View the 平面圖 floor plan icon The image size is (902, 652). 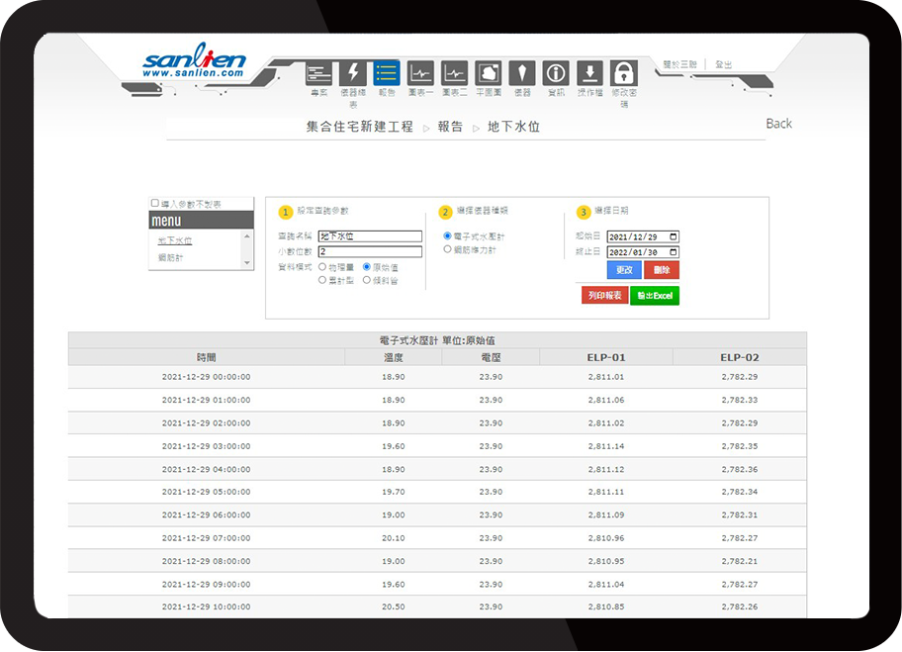(x=487, y=74)
